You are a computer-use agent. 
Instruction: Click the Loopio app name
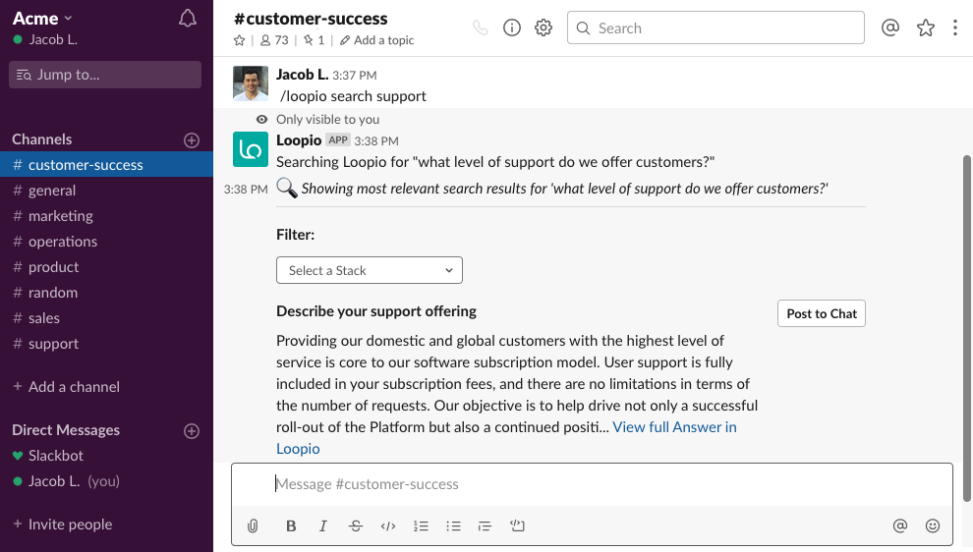pyautogui.click(x=299, y=140)
